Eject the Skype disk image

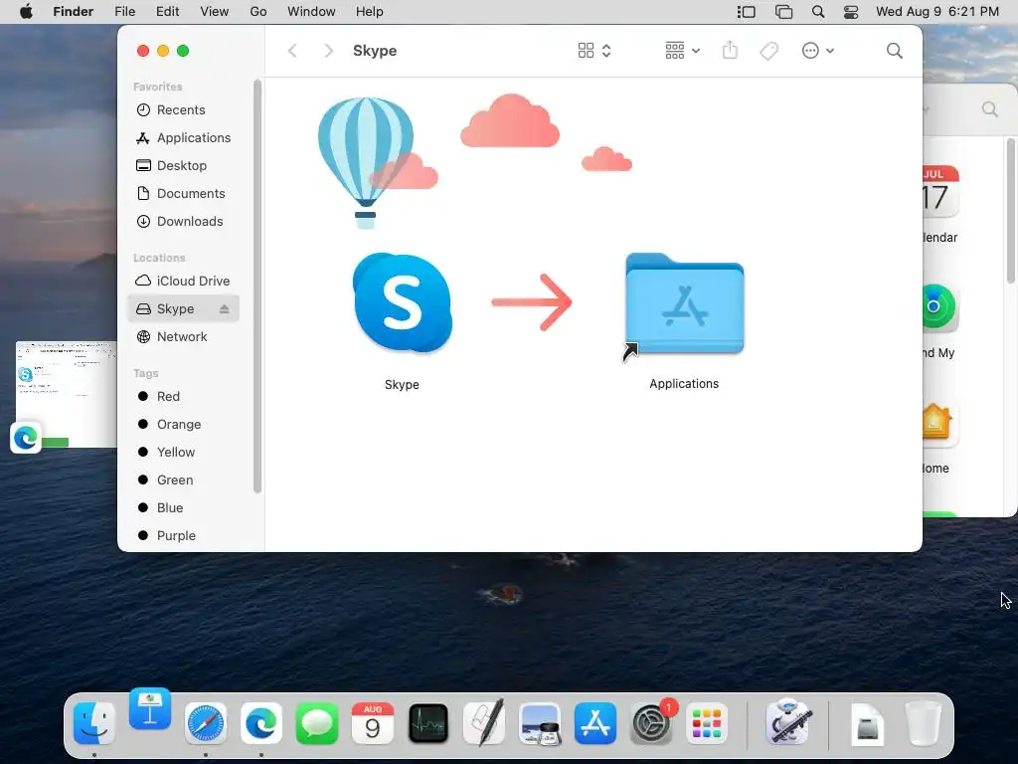coord(224,308)
